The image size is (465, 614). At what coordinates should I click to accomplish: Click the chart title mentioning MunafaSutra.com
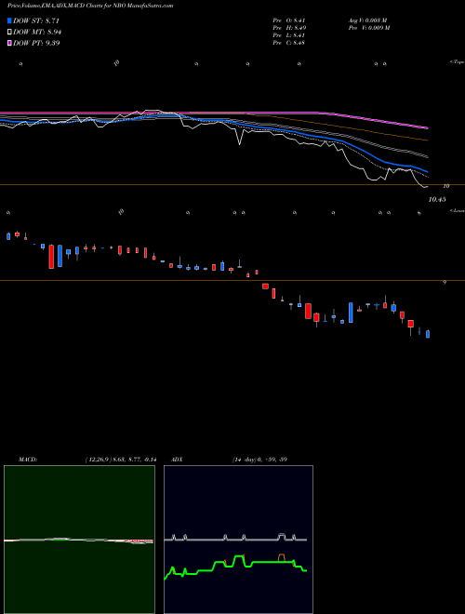tap(90, 6)
